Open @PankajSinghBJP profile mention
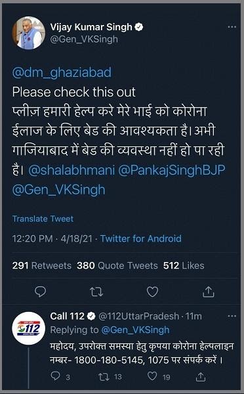This screenshot has width=244, height=394. pos(171,170)
